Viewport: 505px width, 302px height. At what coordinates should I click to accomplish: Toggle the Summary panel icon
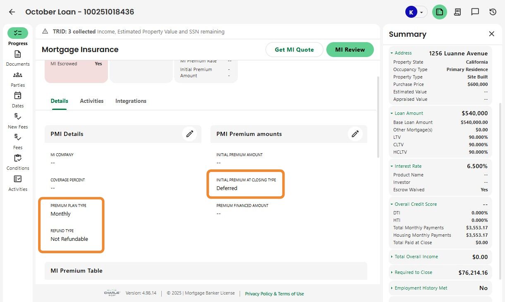[440, 12]
